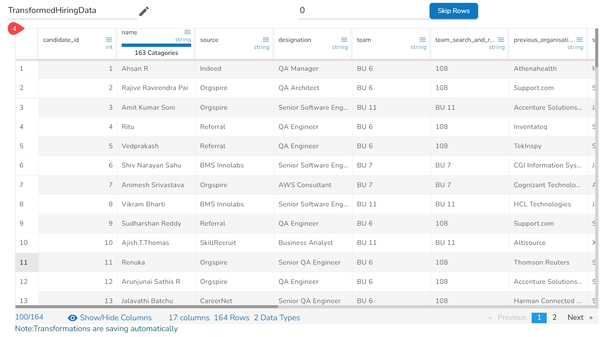604x337 pixels.
Task: Select page 1 in pagination
Action: click(539, 317)
